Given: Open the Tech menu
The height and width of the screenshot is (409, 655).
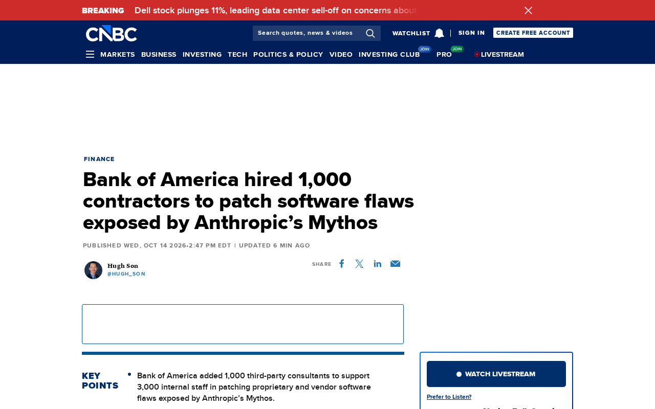Looking at the screenshot, I should [x=237, y=55].
